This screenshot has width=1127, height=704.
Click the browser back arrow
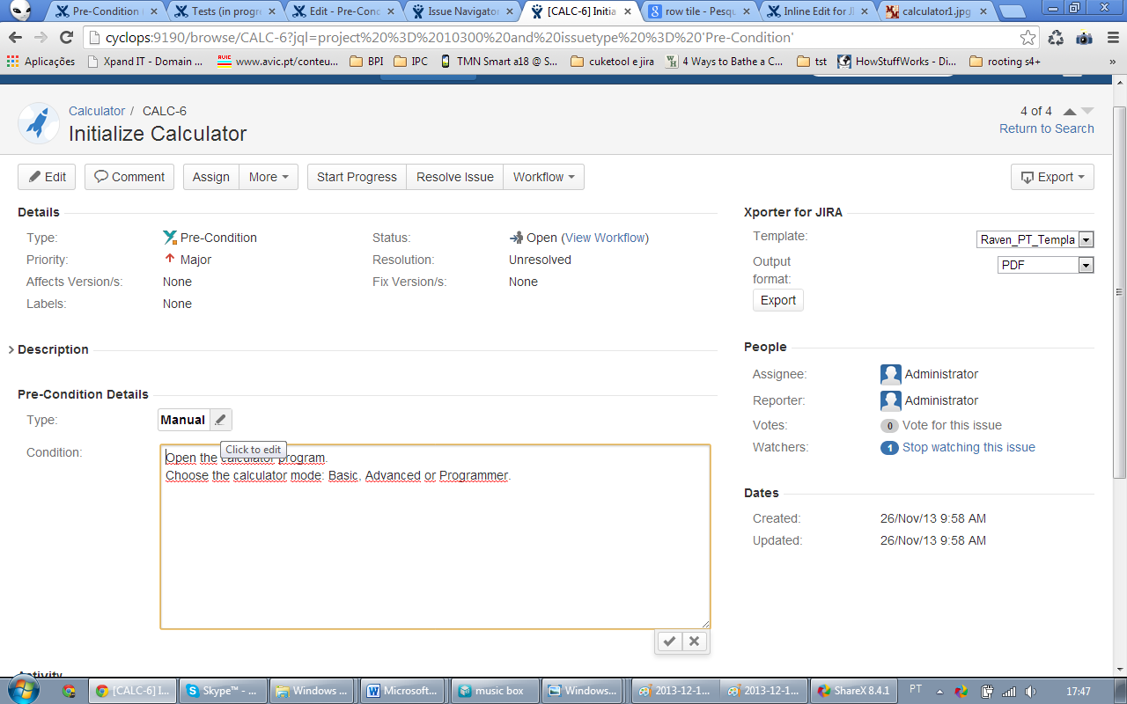[x=17, y=38]
